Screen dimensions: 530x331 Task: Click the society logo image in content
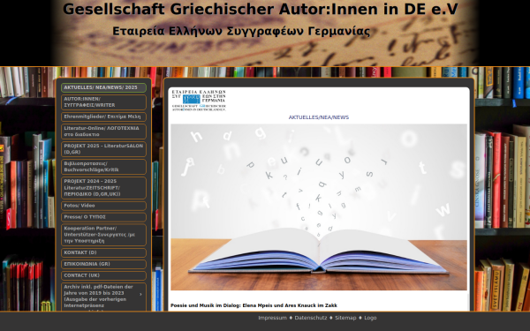(199, 101)
